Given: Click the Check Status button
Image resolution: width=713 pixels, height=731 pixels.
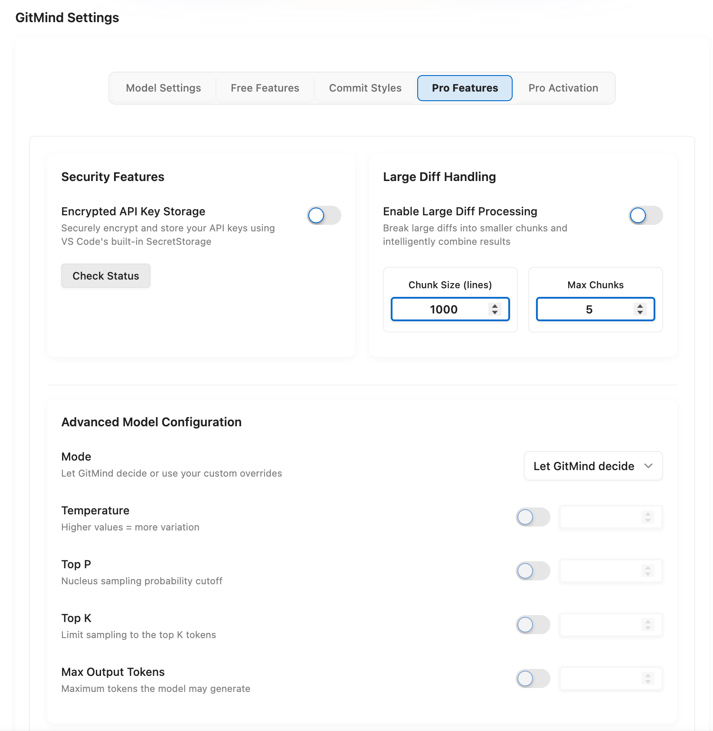Looking at the screenshot, I should 106,276.
